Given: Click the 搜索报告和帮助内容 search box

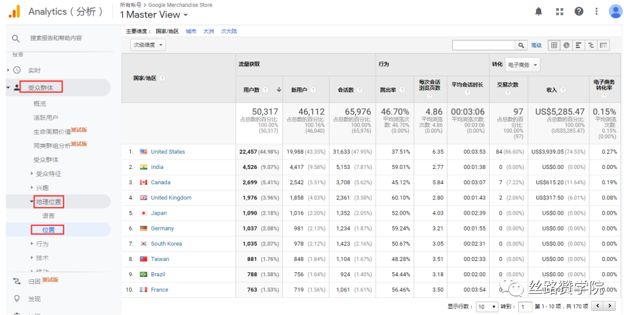Looking at the screenshot, I should (x=56, y=38).
